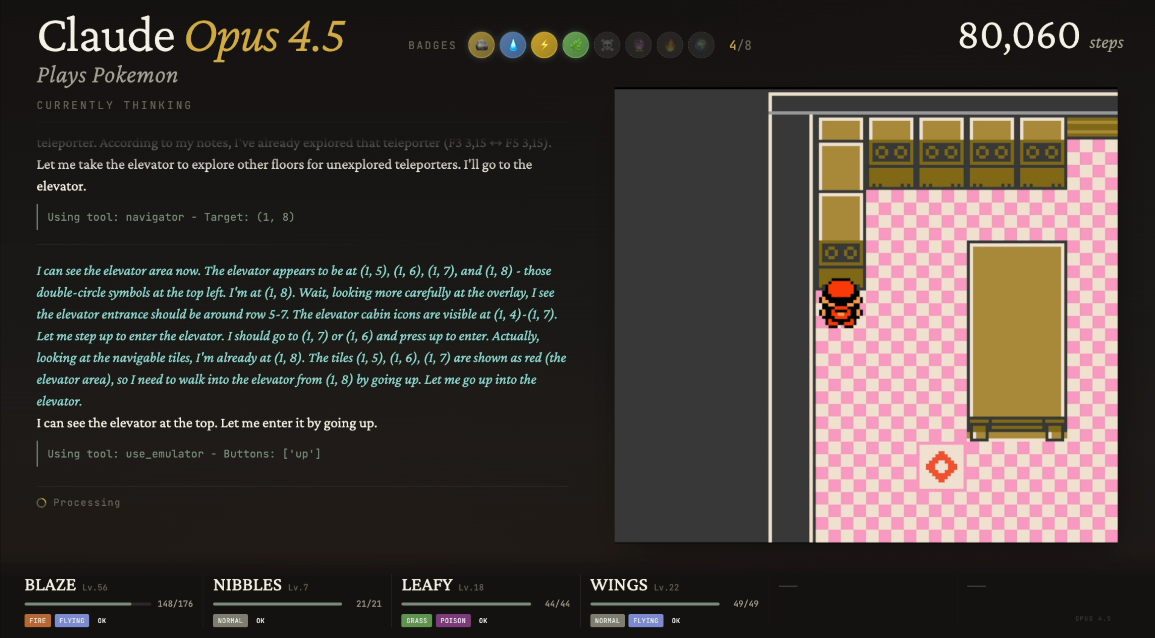Click the Boulder badge icon
The width and height of the screenshot is (1155, 638).
[x=481, y=45]
